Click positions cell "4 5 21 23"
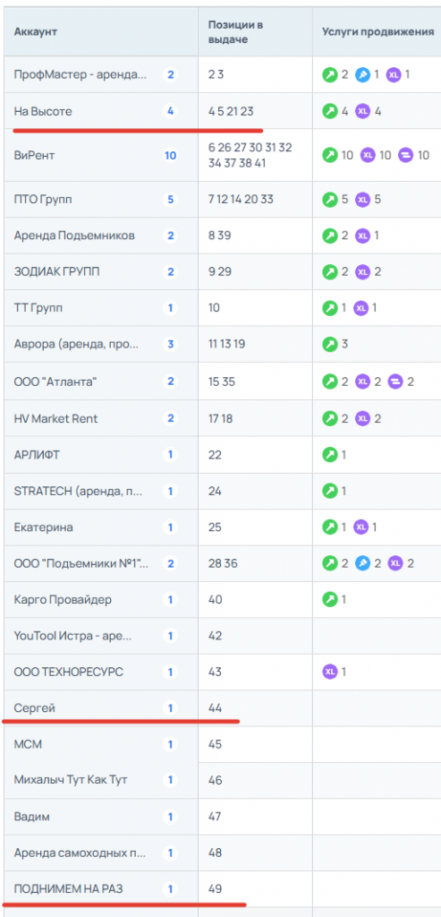 231,110
